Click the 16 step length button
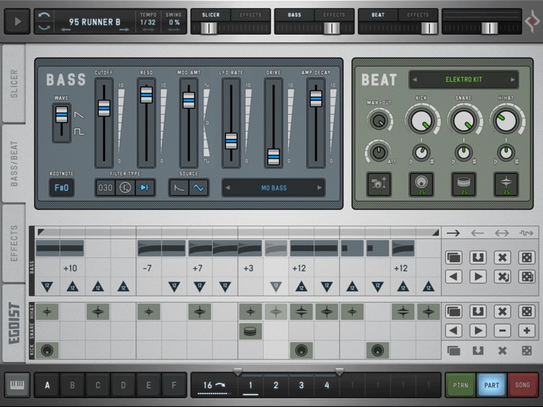Viewport: 543px width, 407px height. (214, 385)
